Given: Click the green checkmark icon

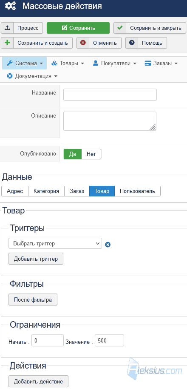Looking at the screenshot, I should click(120, 28).
